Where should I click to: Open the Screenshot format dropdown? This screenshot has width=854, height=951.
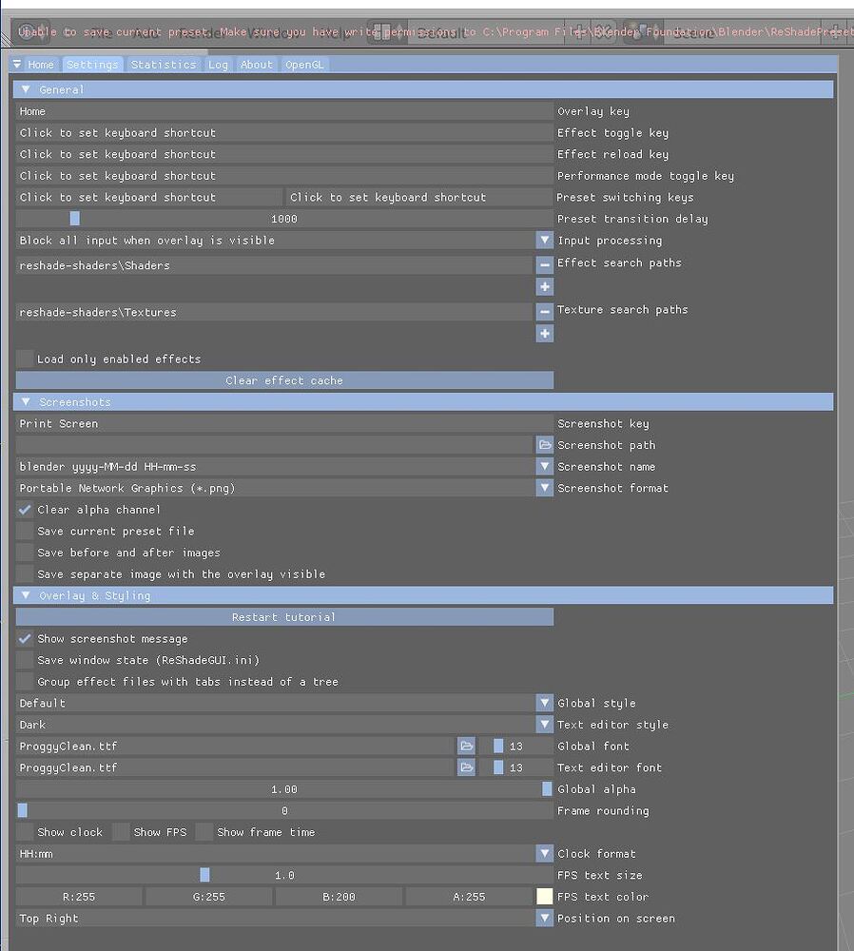coord(544,488)
